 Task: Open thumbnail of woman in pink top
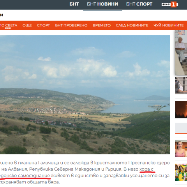click(x=181, y=148)
